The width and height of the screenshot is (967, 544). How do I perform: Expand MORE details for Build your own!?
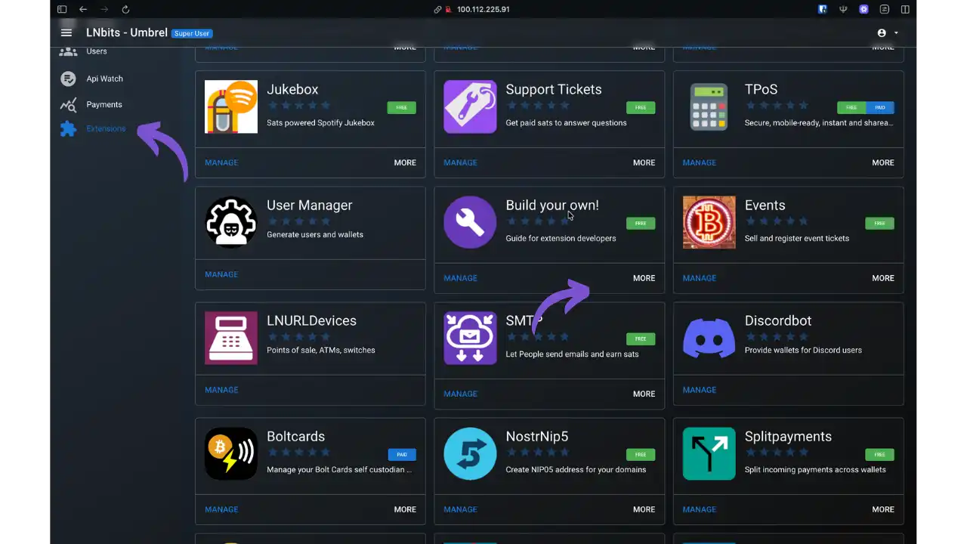pyautogui.click(x=644, y=278)
